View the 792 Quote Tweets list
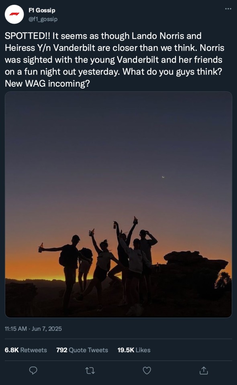The height and width of the screenshot is (385, 237). pos(82,350)
